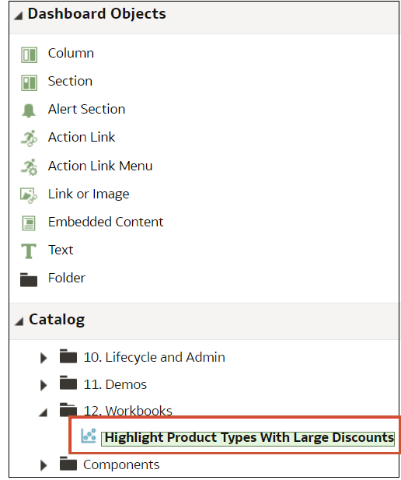The width and height of the screenshot is (401, 480).
Task: Select the Column object icon
Action: coord(29,54)
